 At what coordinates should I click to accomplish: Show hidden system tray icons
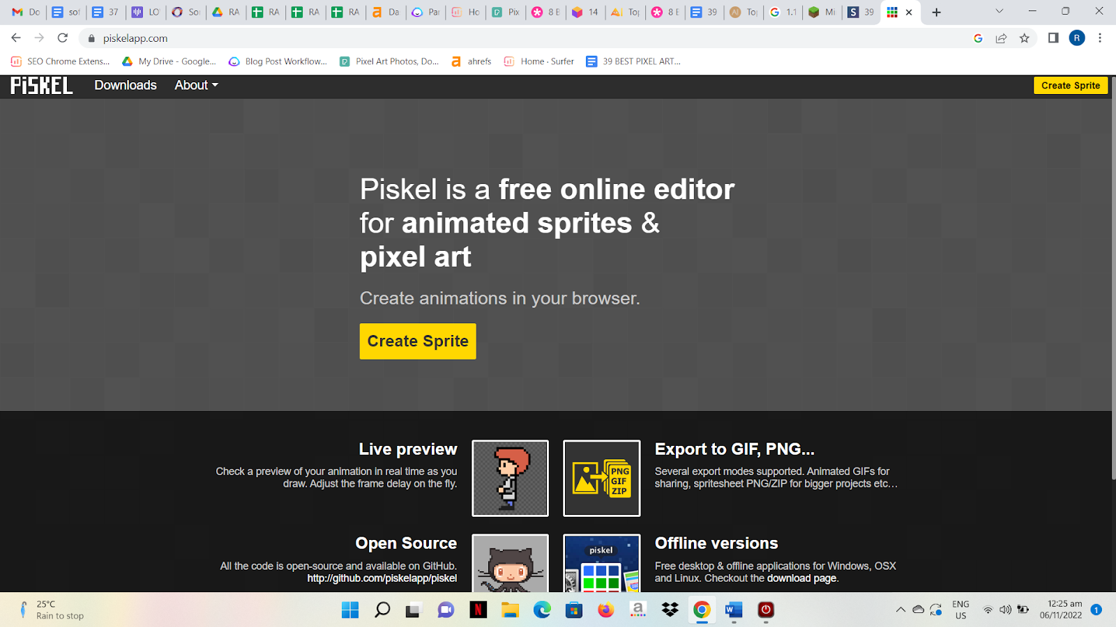point(900,610)
